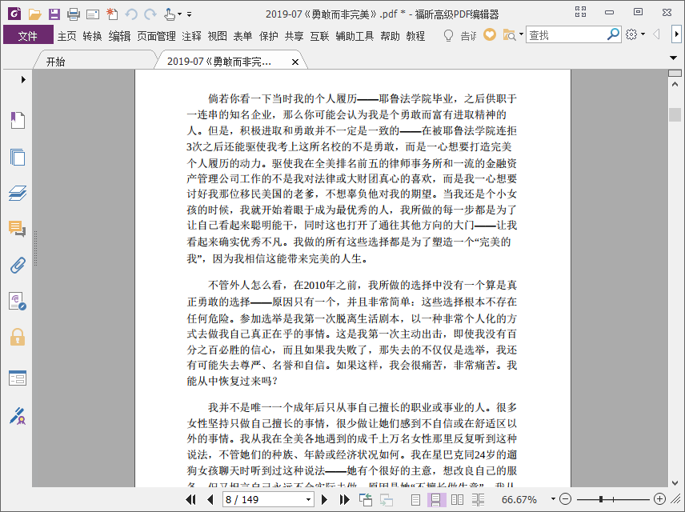Viewport: 685px width, 512px height.
Task: Switch to the 开始 document tab
Action: point(94,60)
